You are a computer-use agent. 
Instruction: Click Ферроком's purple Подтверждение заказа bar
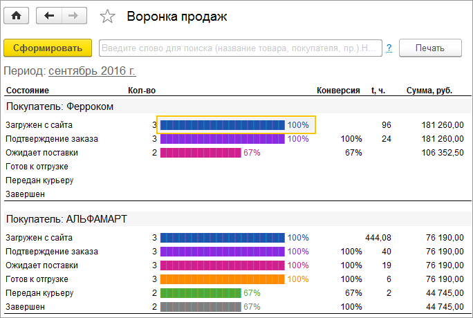[x=222, y=139]
